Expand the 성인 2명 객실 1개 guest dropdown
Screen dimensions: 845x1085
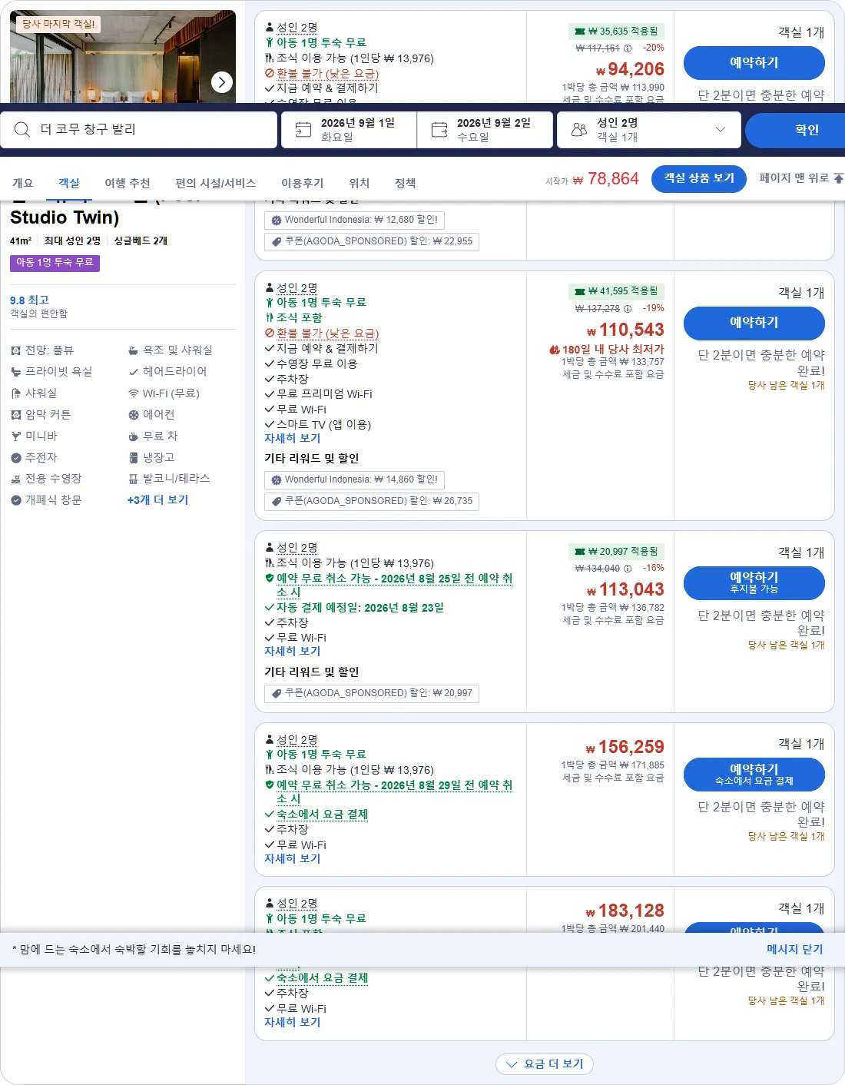point(649,130)
